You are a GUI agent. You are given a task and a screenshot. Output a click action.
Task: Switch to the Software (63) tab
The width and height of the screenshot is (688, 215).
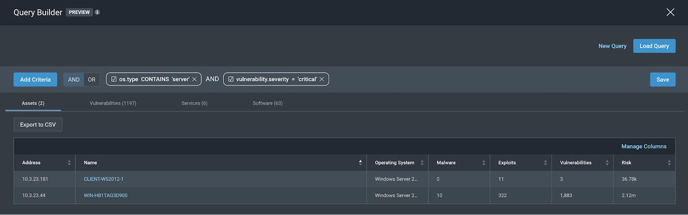[x=267, y=103]
